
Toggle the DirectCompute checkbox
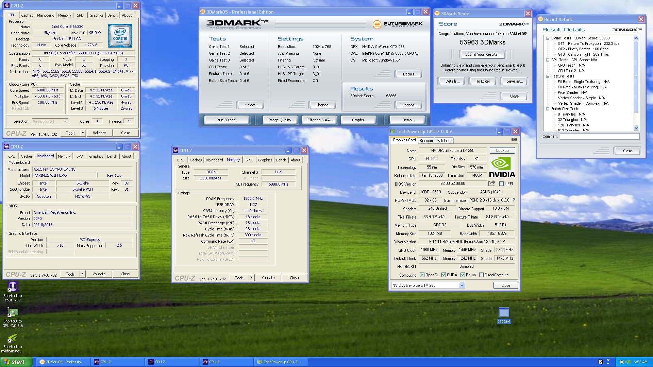coord(481,275)
